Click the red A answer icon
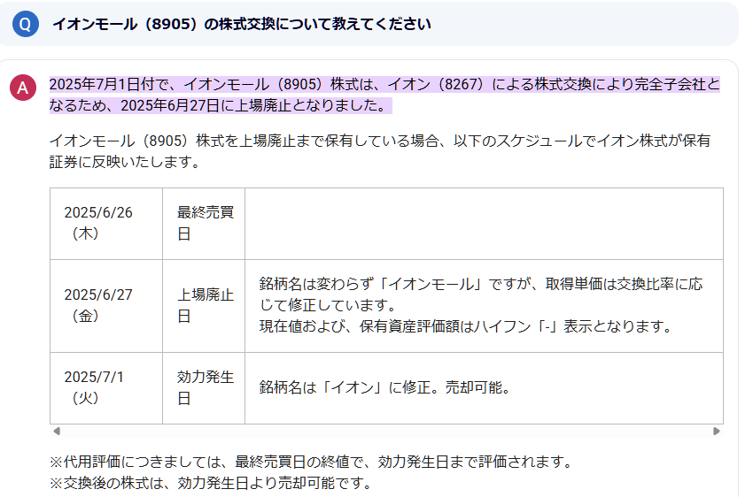 [23, 88]
